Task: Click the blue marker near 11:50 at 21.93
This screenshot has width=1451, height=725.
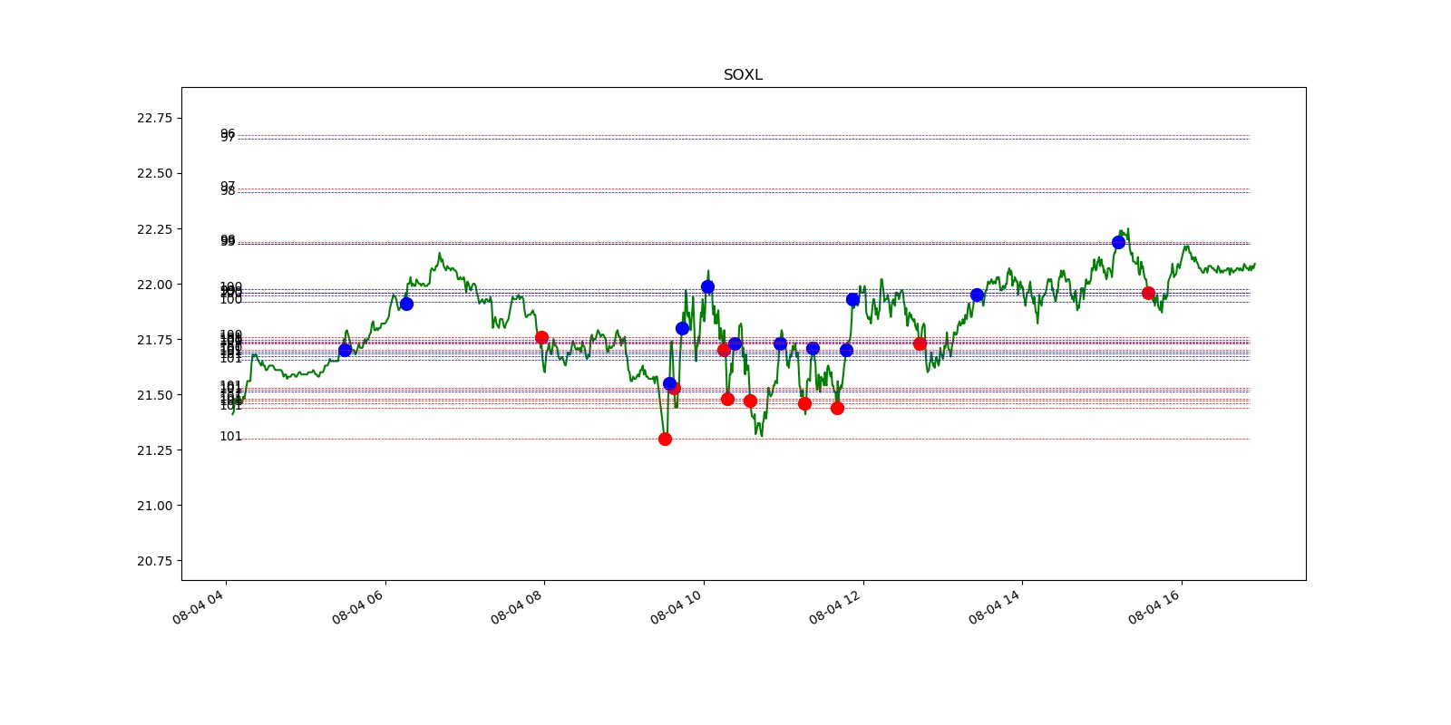Action: pyautogui.click(x=852, y=299)
